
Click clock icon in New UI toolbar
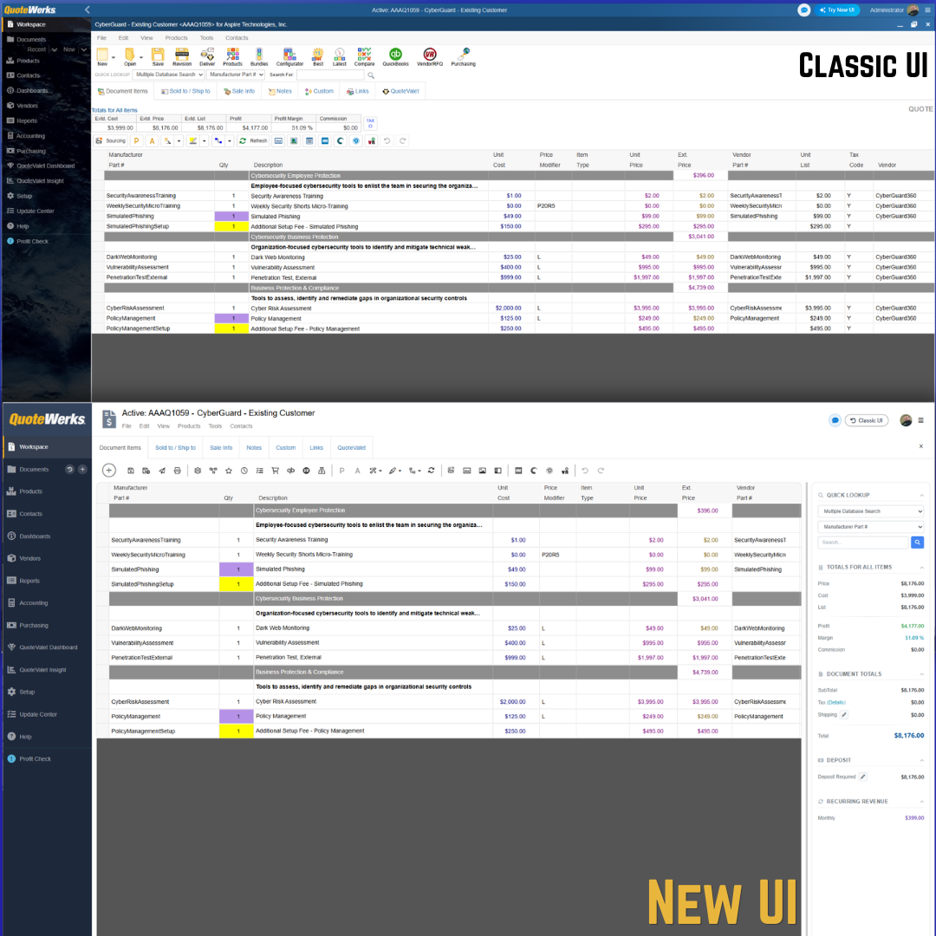click(244, 471)
